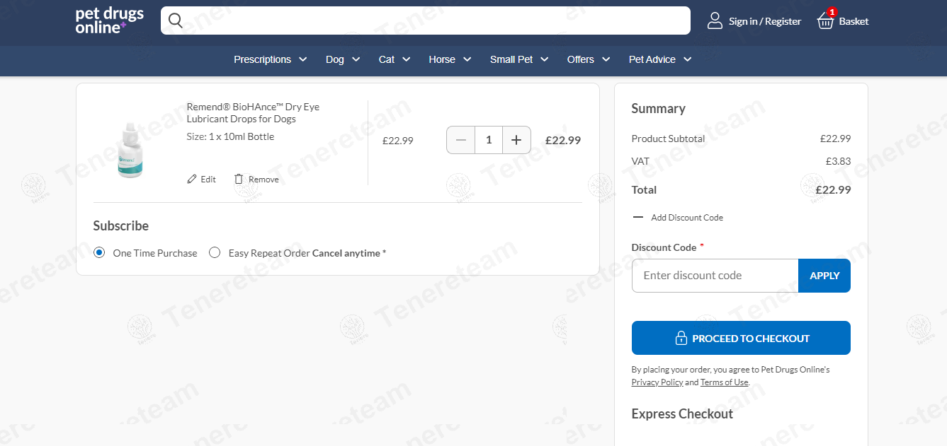Open the Pet Advice menu
The image size is (947, 446).
pyautogui.click(x=659, y=59)
